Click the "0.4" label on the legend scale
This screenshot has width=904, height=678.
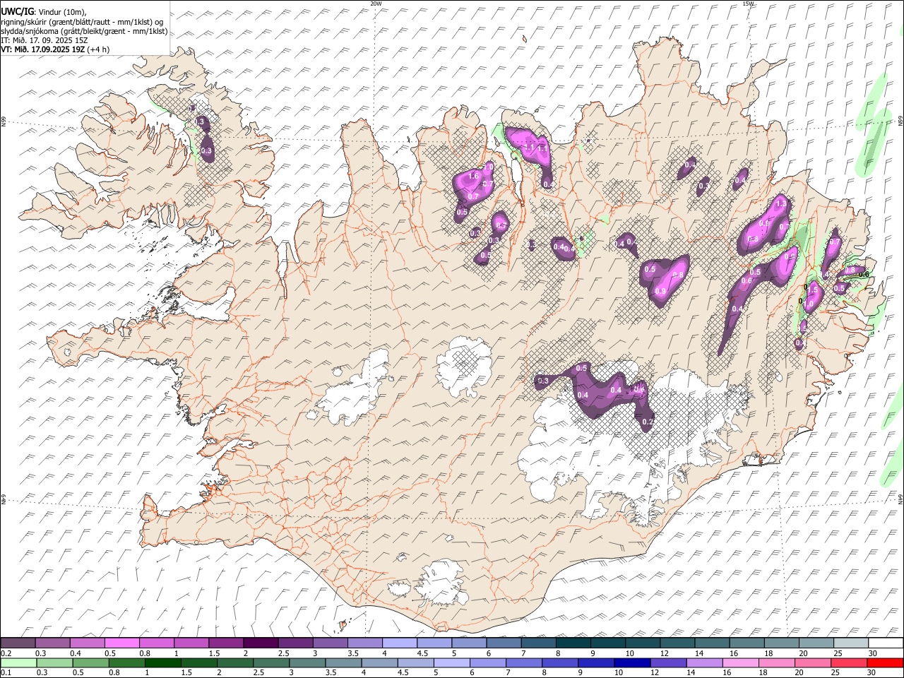click(75, 653)
